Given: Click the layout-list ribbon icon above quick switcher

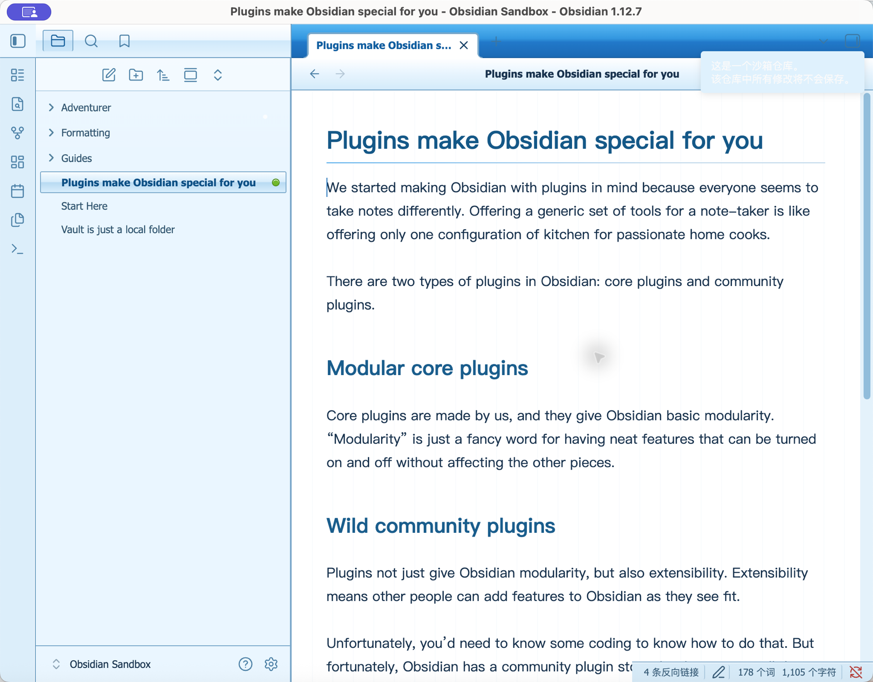Looking at the screenshot, I should click(x=17, y=75).
